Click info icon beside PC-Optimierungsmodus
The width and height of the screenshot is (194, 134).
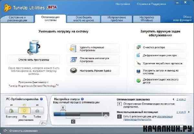(41, 99)
